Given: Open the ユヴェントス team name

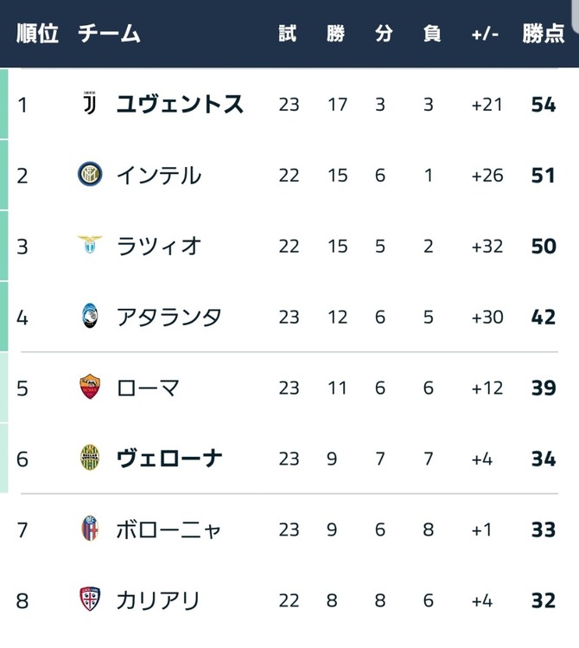Looking at the screenshot, I should (x=180, y=104).
